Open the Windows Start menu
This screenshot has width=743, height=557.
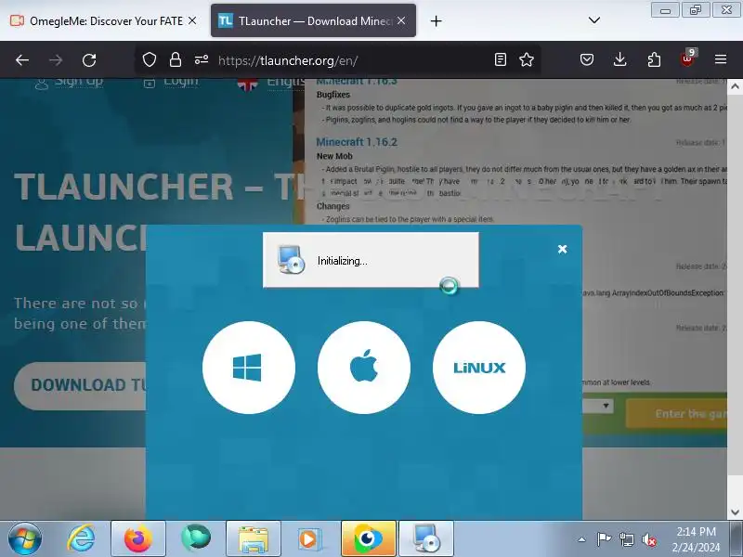[24, 538]
